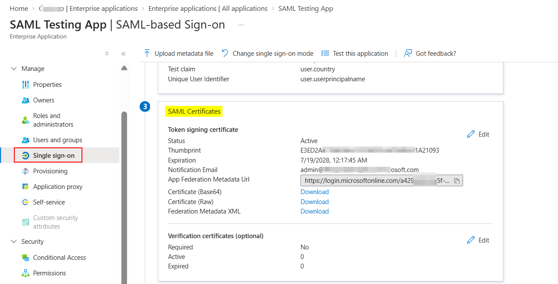
Task: Click the user.userprincipalname claim value
Action: (333, 79)
